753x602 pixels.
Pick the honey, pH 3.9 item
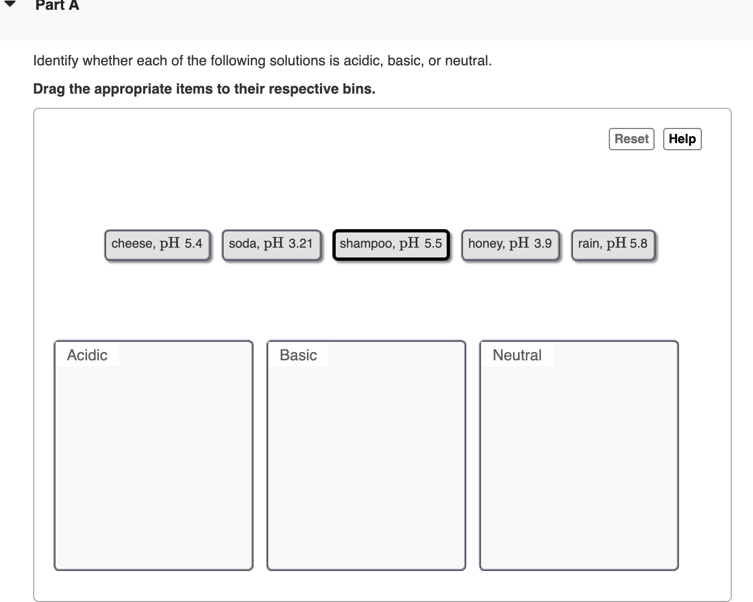(x=510, y=244)
